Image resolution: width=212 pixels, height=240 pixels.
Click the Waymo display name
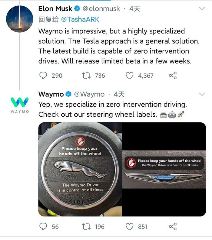pos(51,94)
